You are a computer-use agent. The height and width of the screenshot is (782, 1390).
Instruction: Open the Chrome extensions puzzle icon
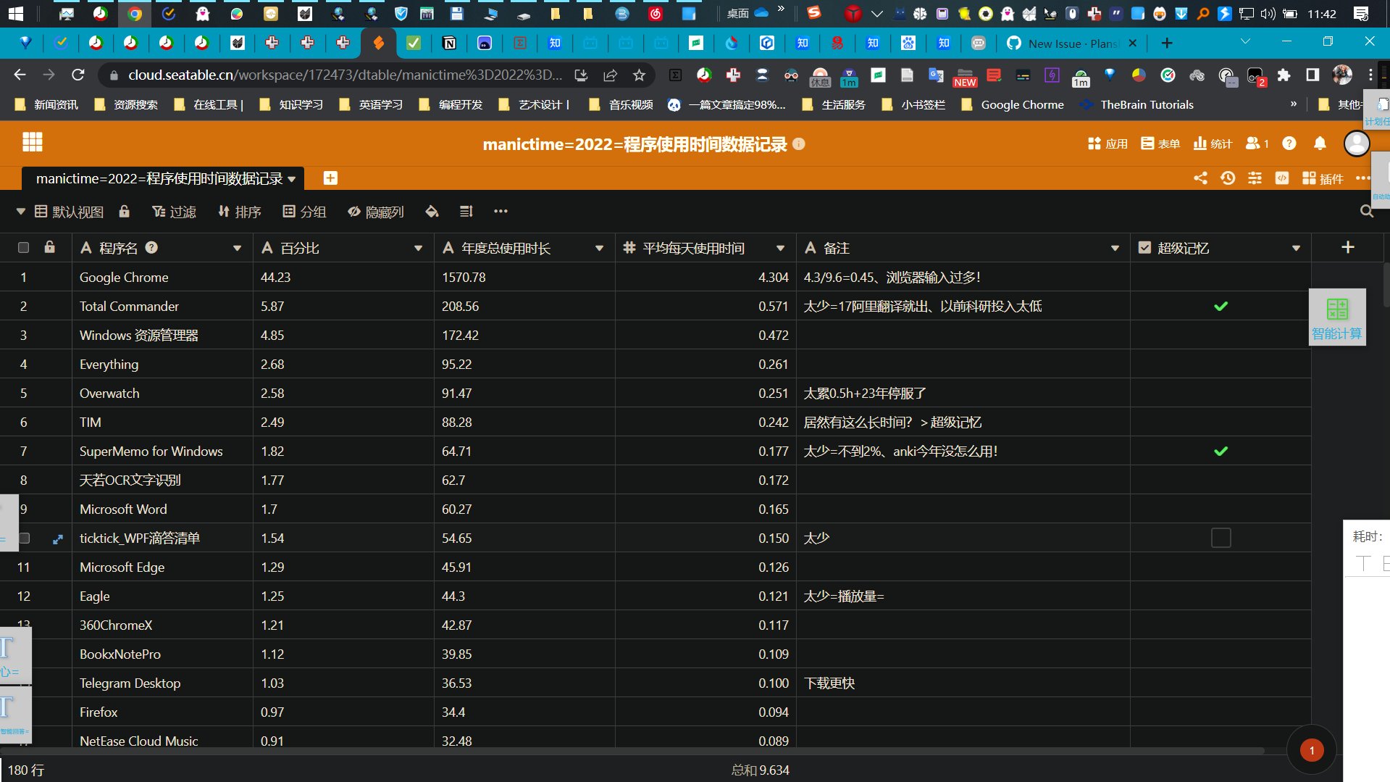(x=1284, y=75)
